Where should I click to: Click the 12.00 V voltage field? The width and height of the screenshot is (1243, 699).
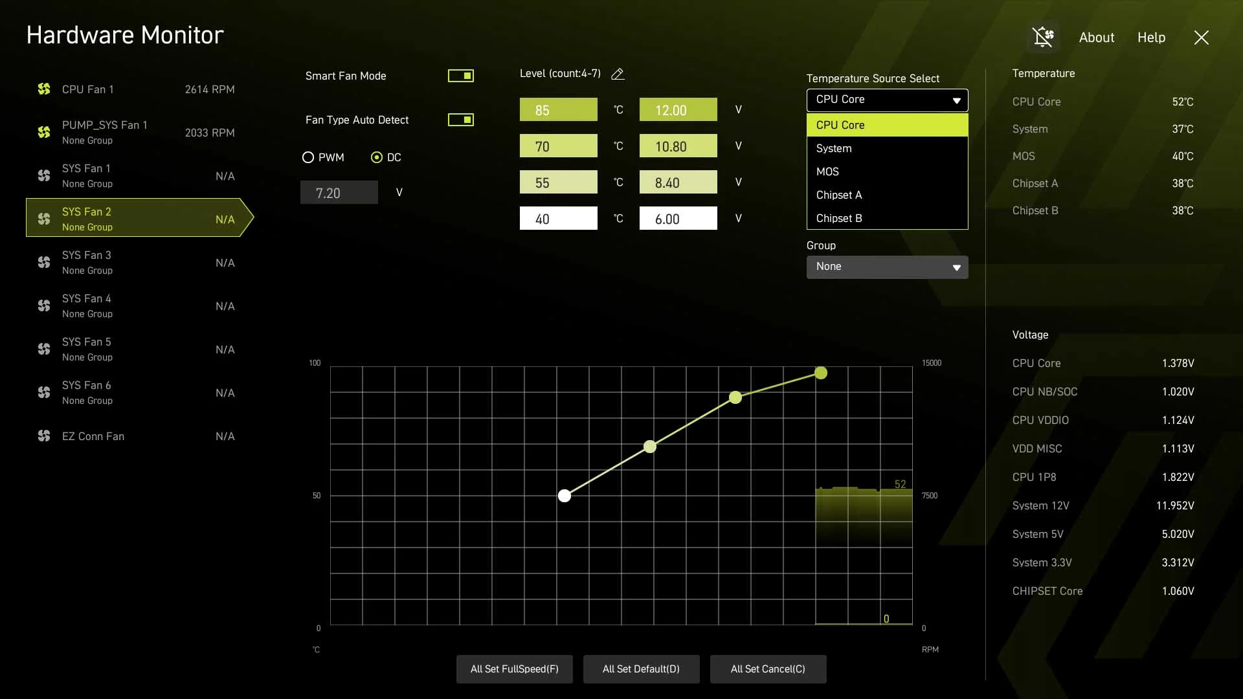pos(678,109)
